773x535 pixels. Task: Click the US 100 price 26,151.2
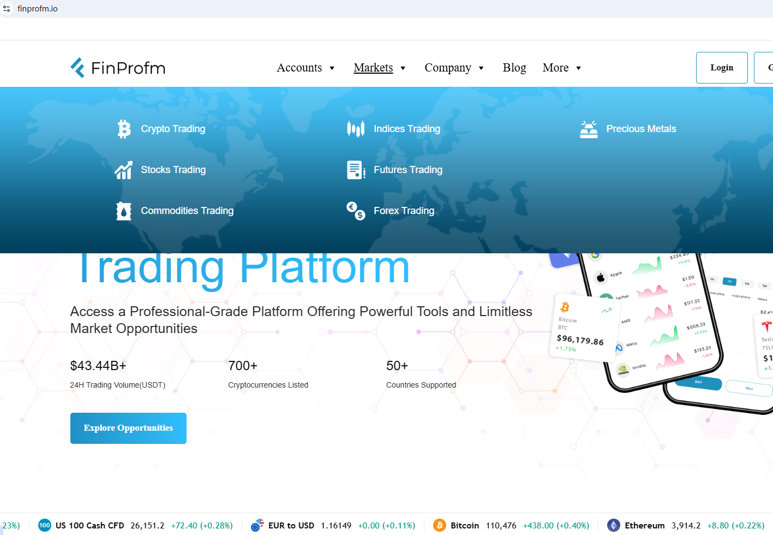click(147, 526)
